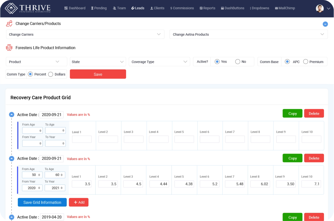Click the empty From Age stepper field
Screen dimensions: 334x221
pyautogui.click(x=32, y=131)
